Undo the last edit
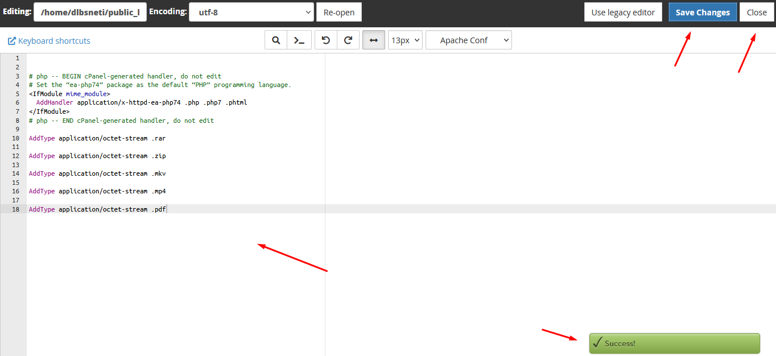This screenshot has height=356, width=776. pos(326,40)
